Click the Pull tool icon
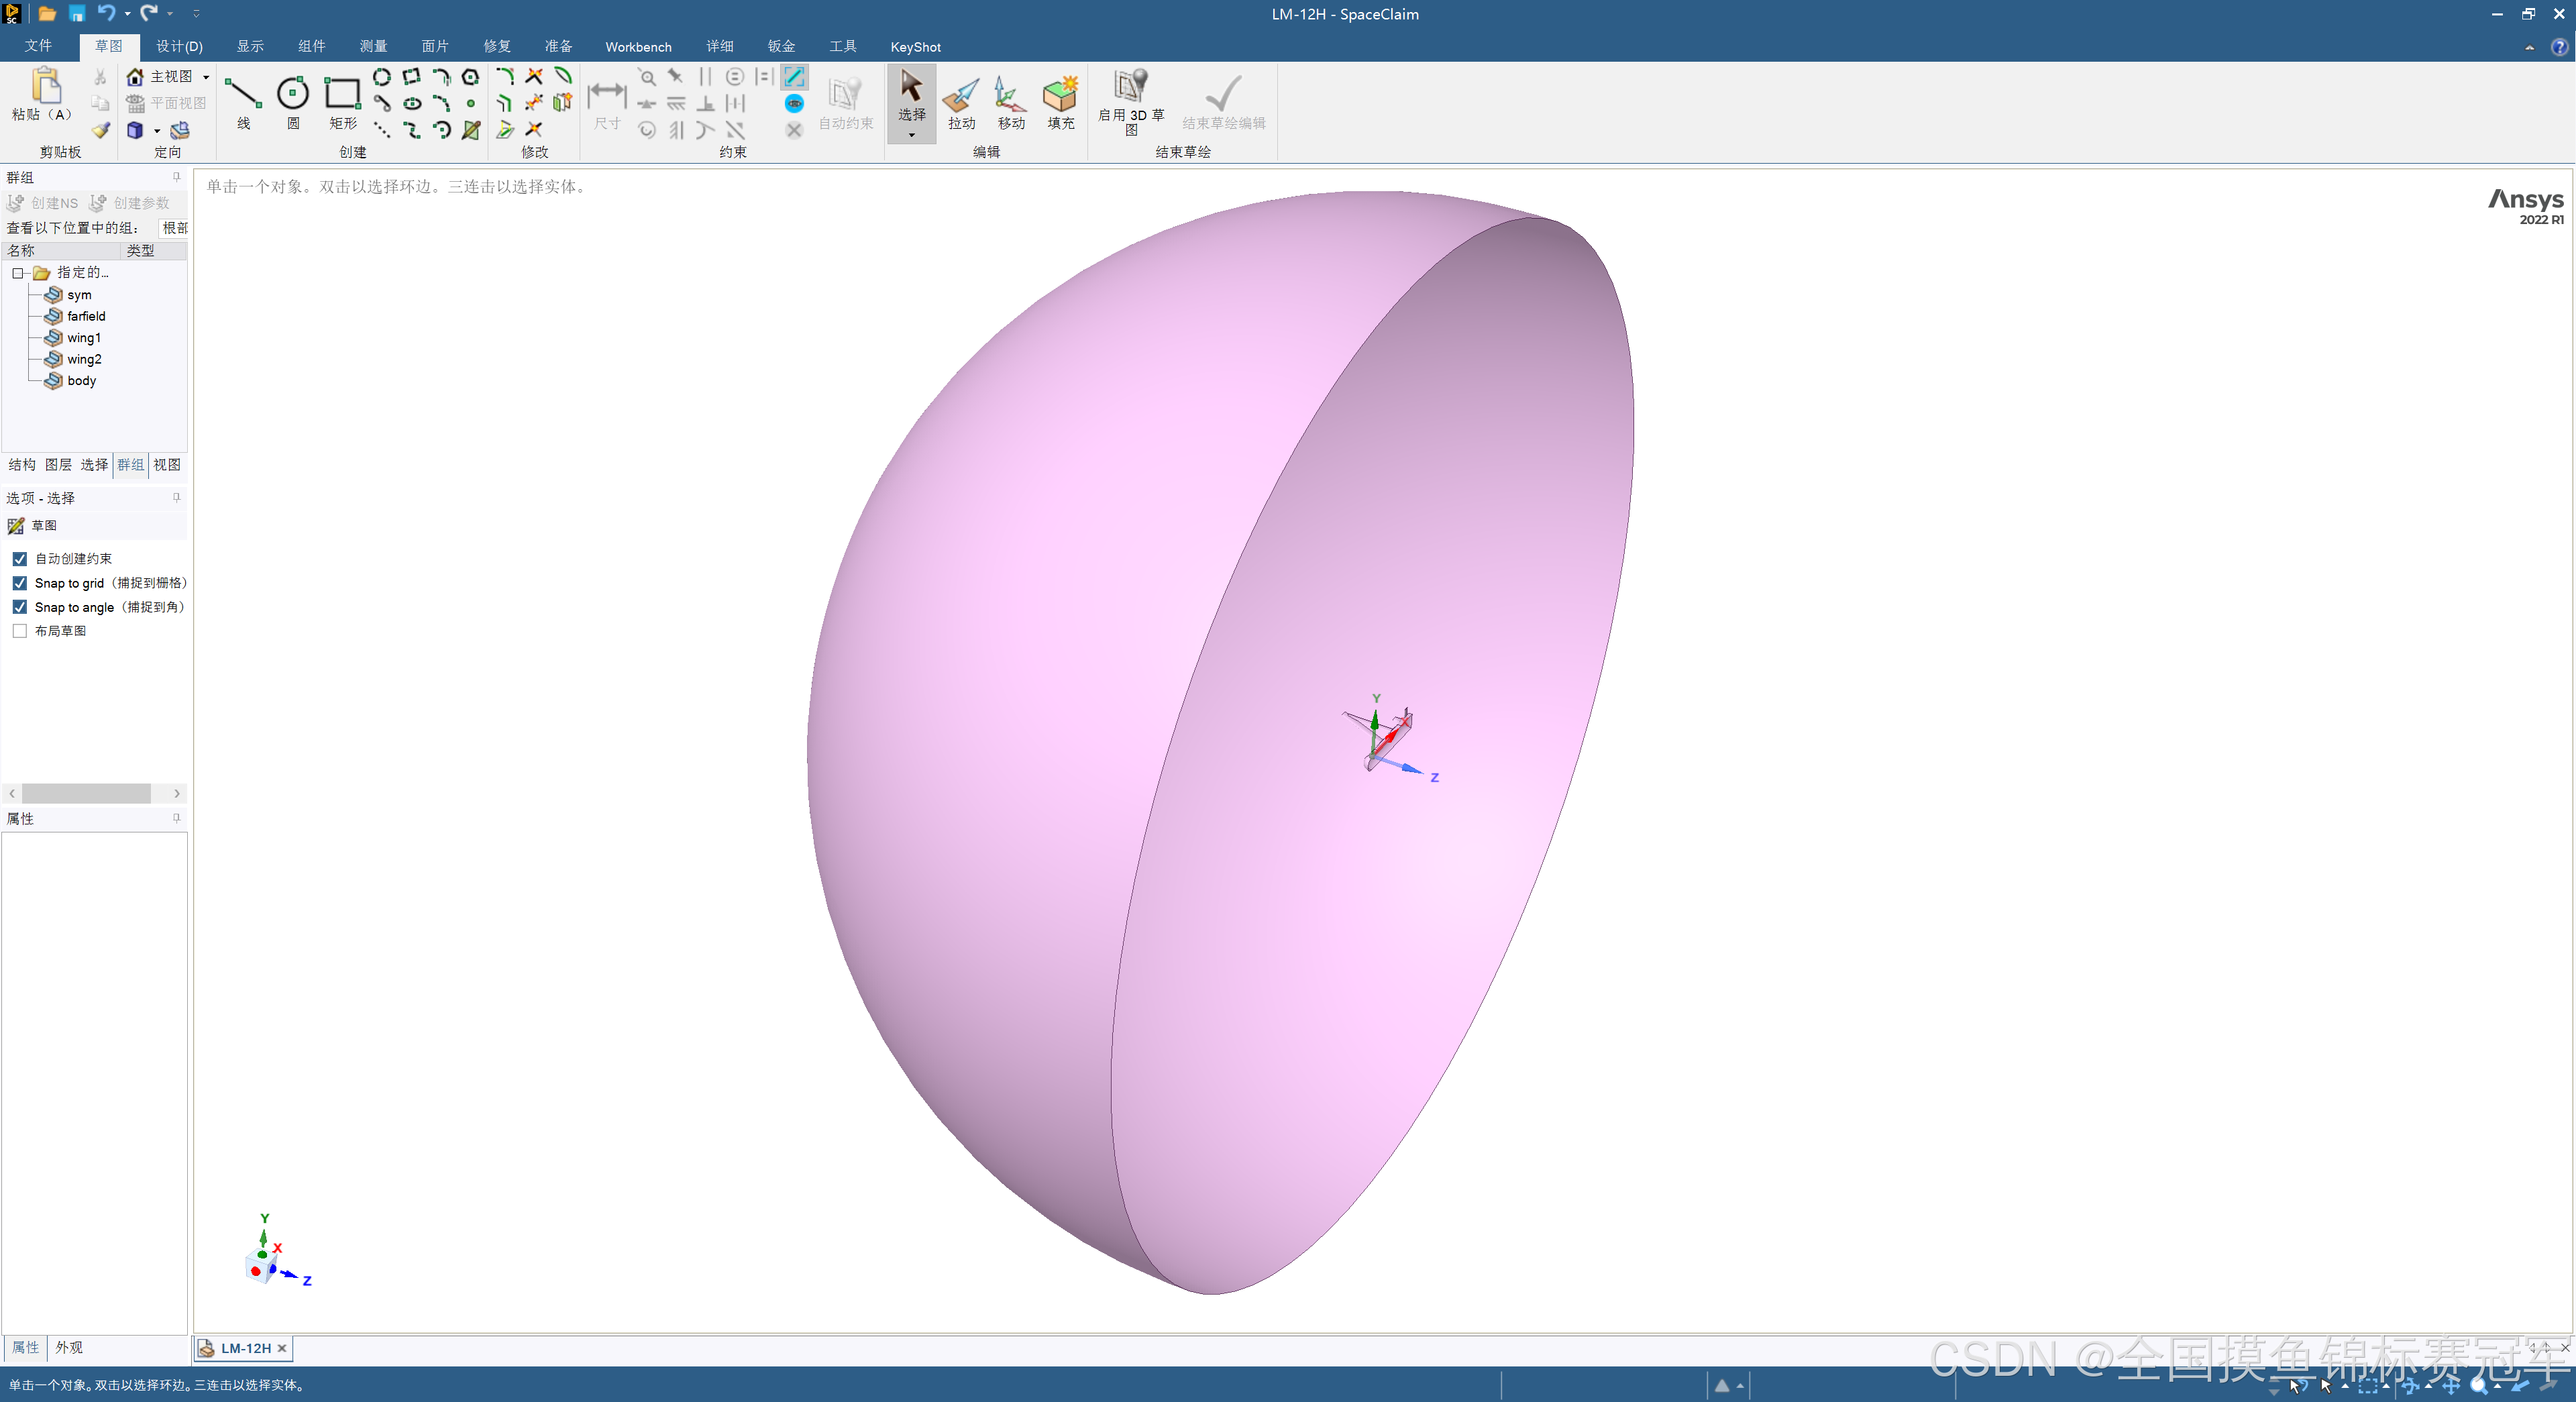Image resolution: width=2576 pixels, height=1402 pixels. (x=961, y=96)
